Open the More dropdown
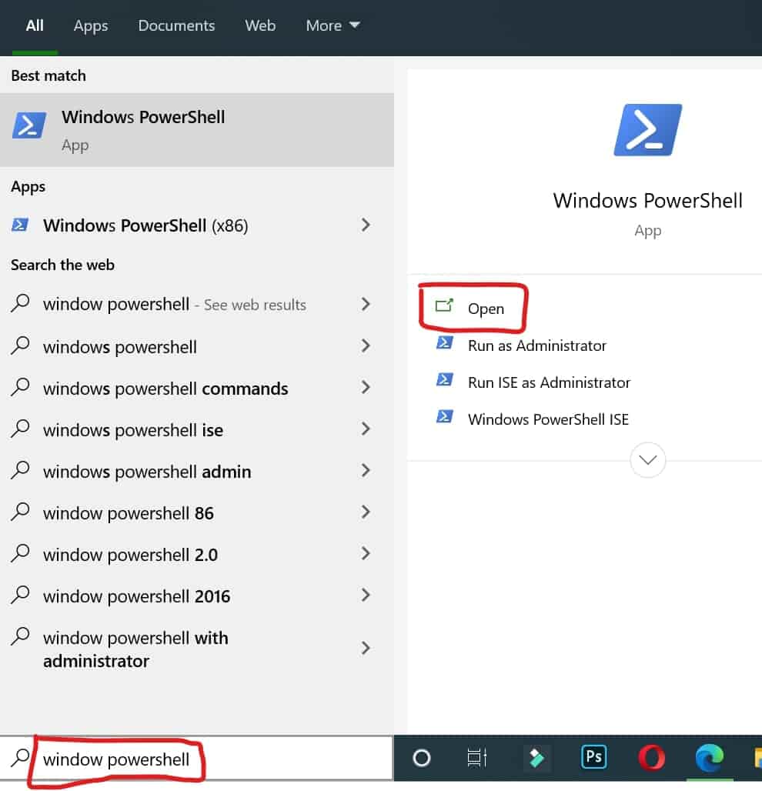Viewport: 762px width, 791px height. (333, 25)
